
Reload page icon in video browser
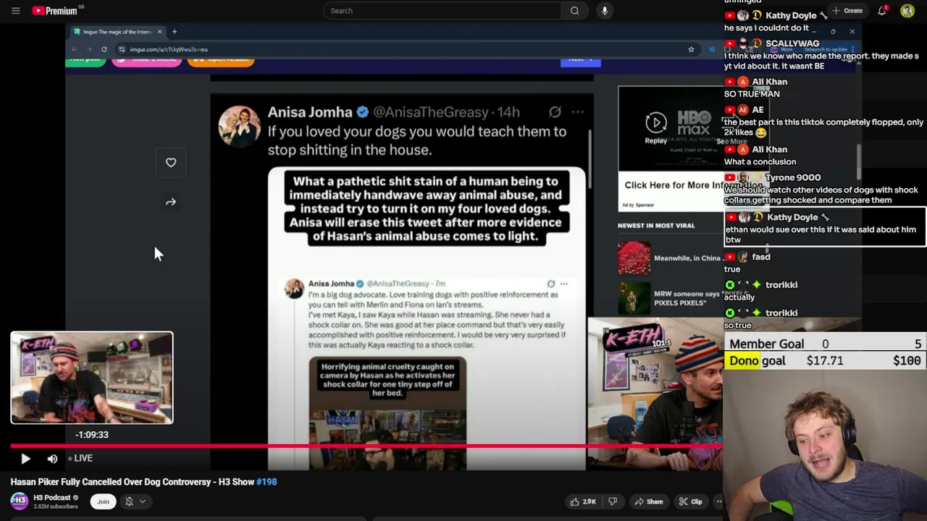click(x=104, y=49)
